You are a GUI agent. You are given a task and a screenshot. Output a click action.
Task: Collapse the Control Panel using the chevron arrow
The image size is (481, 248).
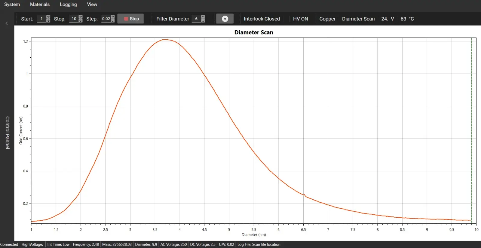click(7, 23)
